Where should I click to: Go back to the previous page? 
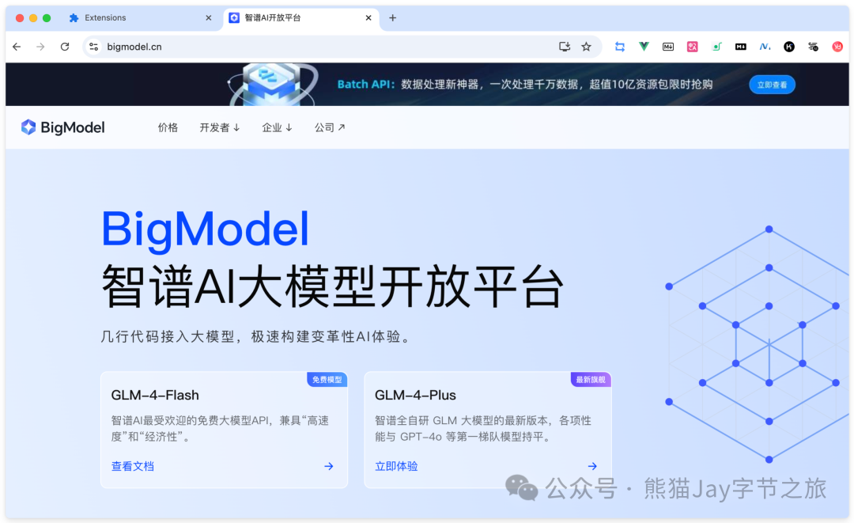17,47
